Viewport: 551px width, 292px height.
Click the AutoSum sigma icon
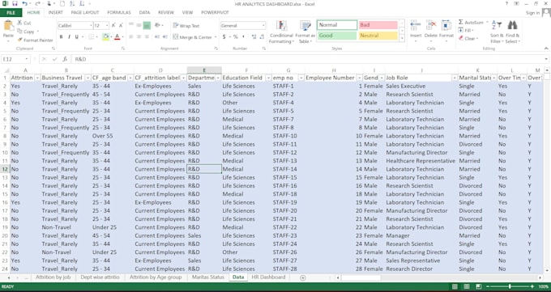click(x=461, y=22)
